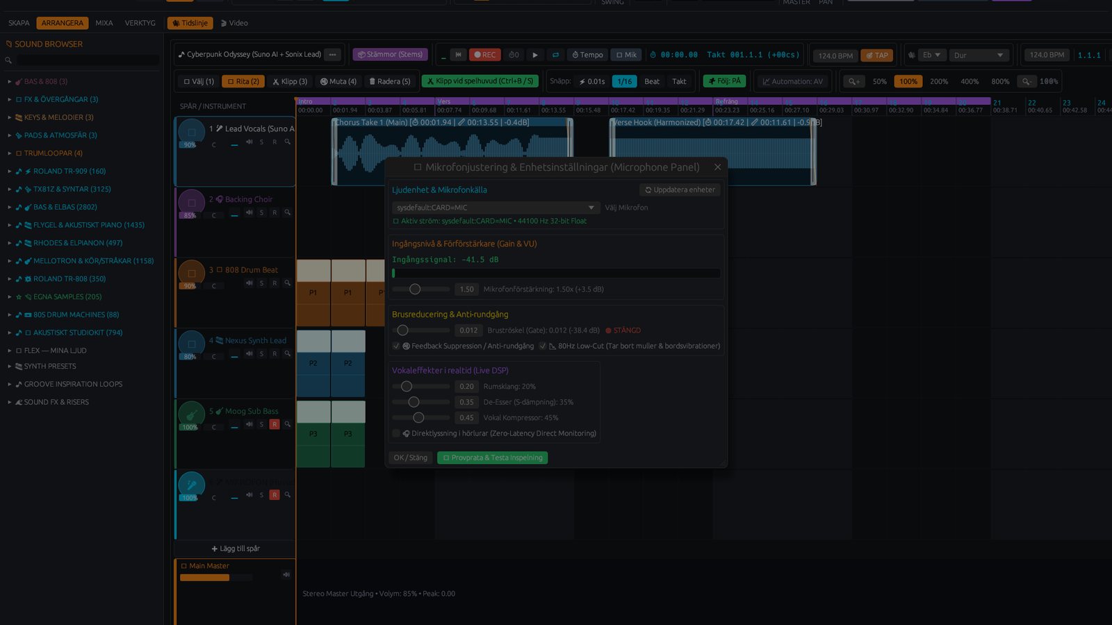Open the sysdefault:CARD=MIC microphone dropdown
Screen dimensions: 1112x625
pos(496,208)
